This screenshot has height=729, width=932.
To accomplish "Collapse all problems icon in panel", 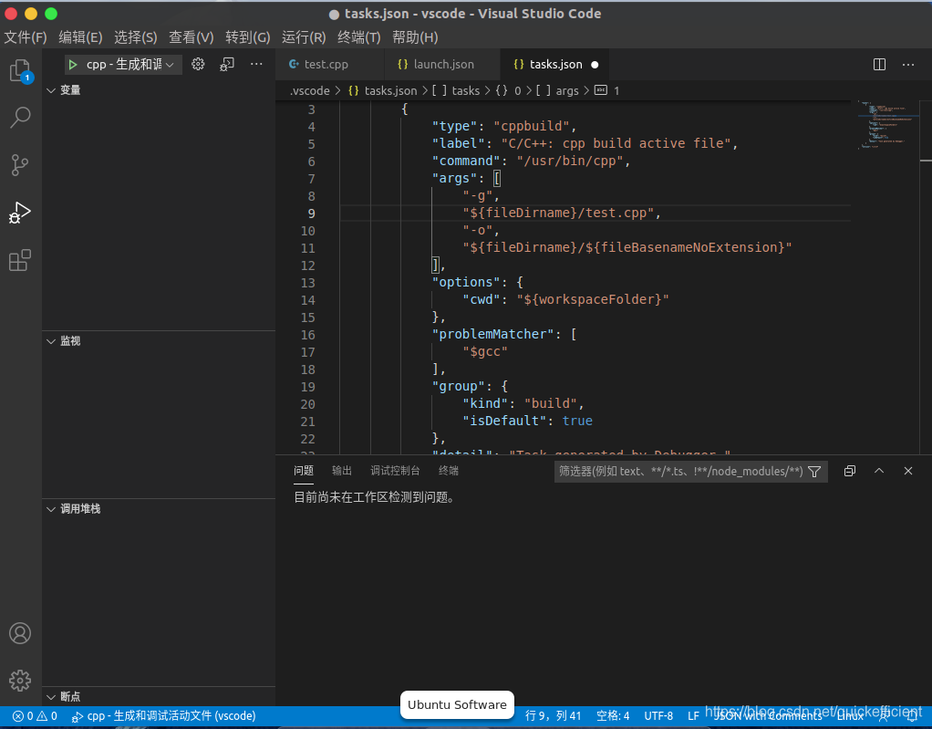I will 850,471.
